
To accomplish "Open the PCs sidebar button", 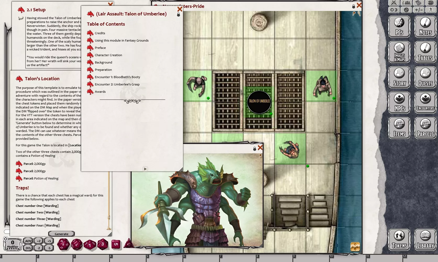I will (399, 26).
